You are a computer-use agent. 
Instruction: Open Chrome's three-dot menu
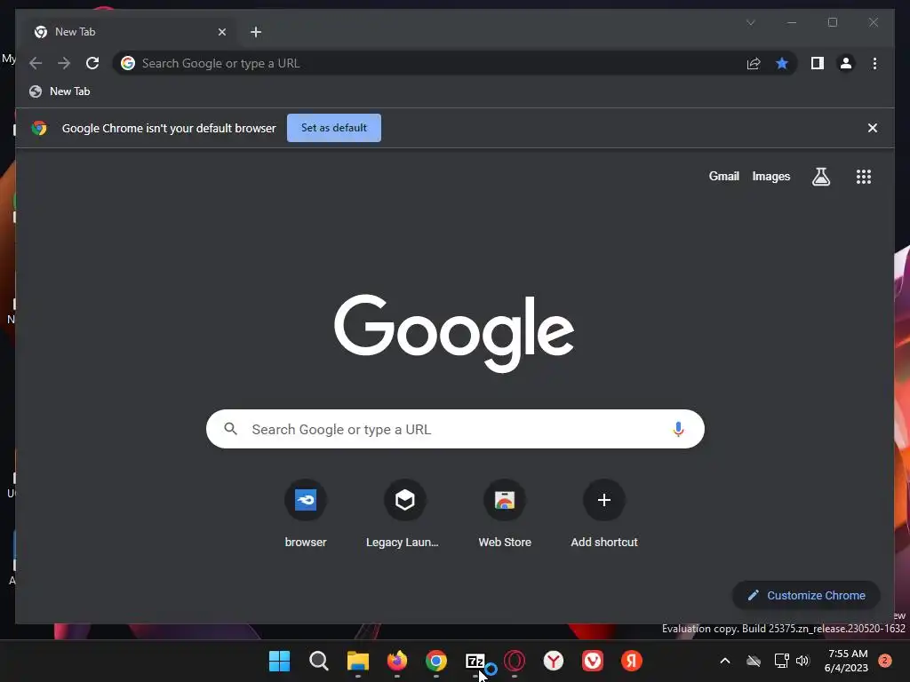874,63
